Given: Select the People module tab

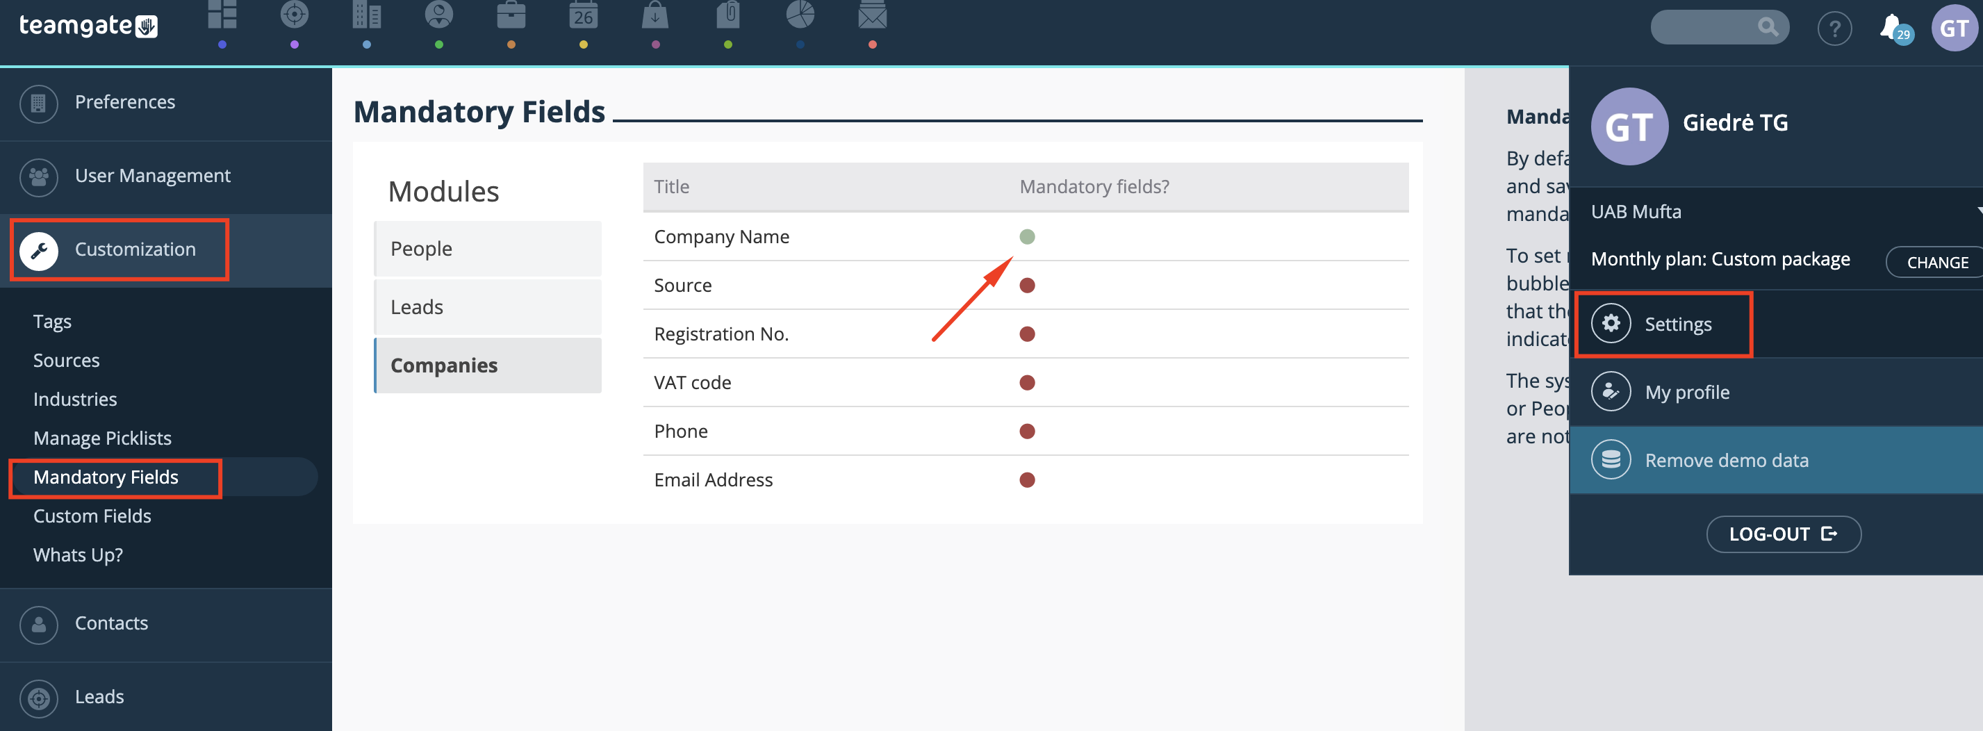Looking at the screenshot, I should click(487, 249).
